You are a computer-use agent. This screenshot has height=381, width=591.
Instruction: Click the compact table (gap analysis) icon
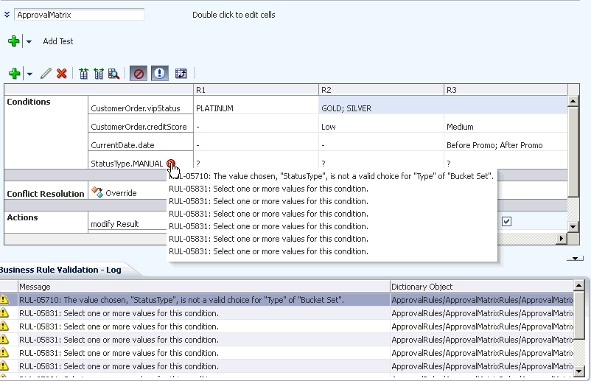[84, 74]
